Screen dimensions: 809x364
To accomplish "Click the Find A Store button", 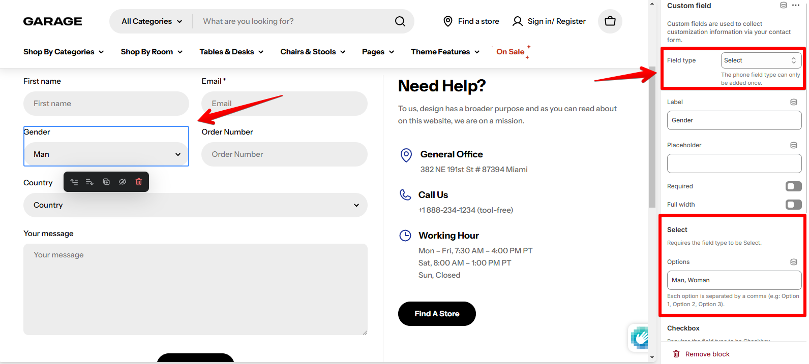I will click(x=437, y=314).
